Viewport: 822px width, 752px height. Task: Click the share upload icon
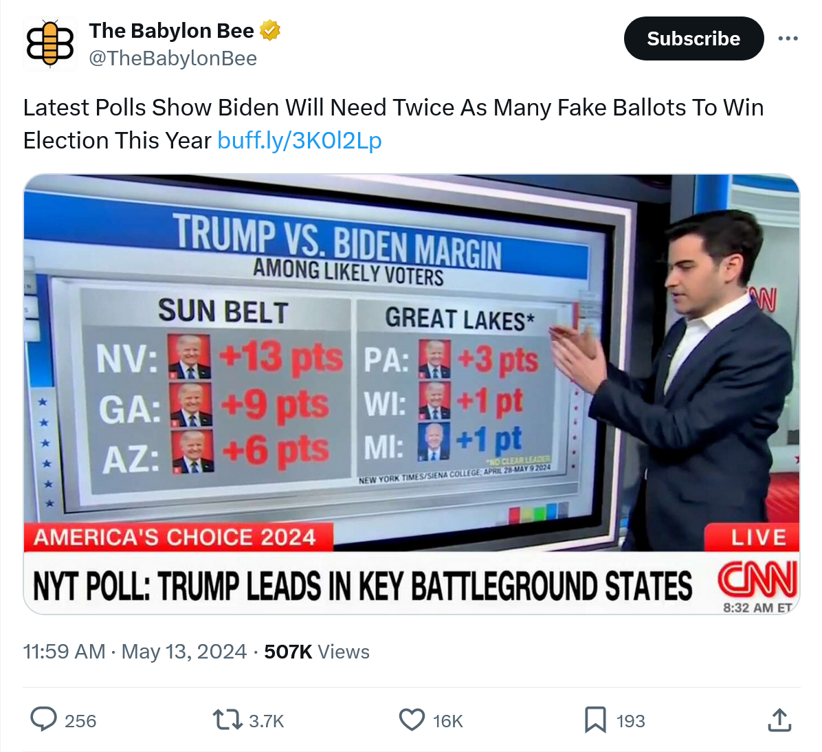click(x=779, y=720)
